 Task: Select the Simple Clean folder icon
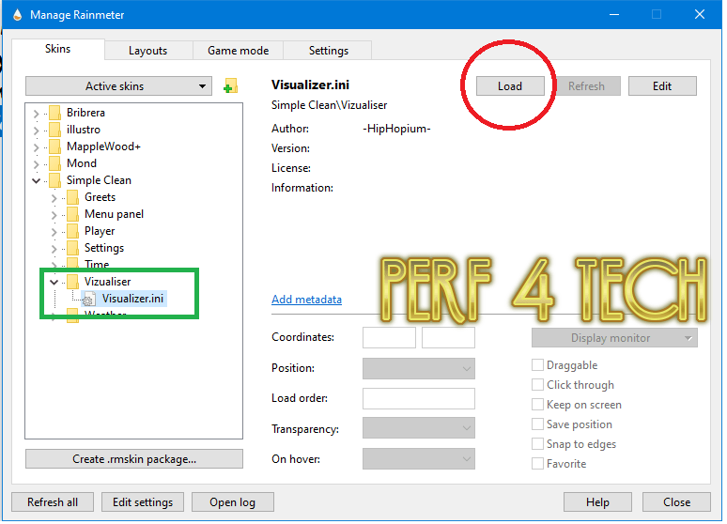55,180
